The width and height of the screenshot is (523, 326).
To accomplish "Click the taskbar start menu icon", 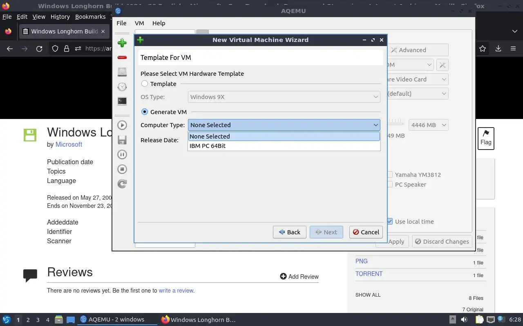I will [6, 319].
